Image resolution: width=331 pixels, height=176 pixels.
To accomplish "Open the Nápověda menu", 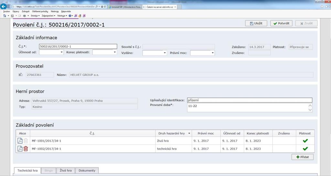I will click(x=66, y=11).
